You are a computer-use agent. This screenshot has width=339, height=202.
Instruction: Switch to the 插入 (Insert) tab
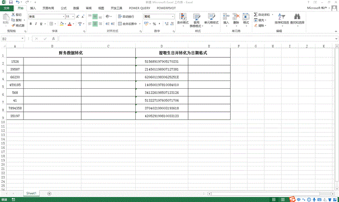click(x=32, y=8)
